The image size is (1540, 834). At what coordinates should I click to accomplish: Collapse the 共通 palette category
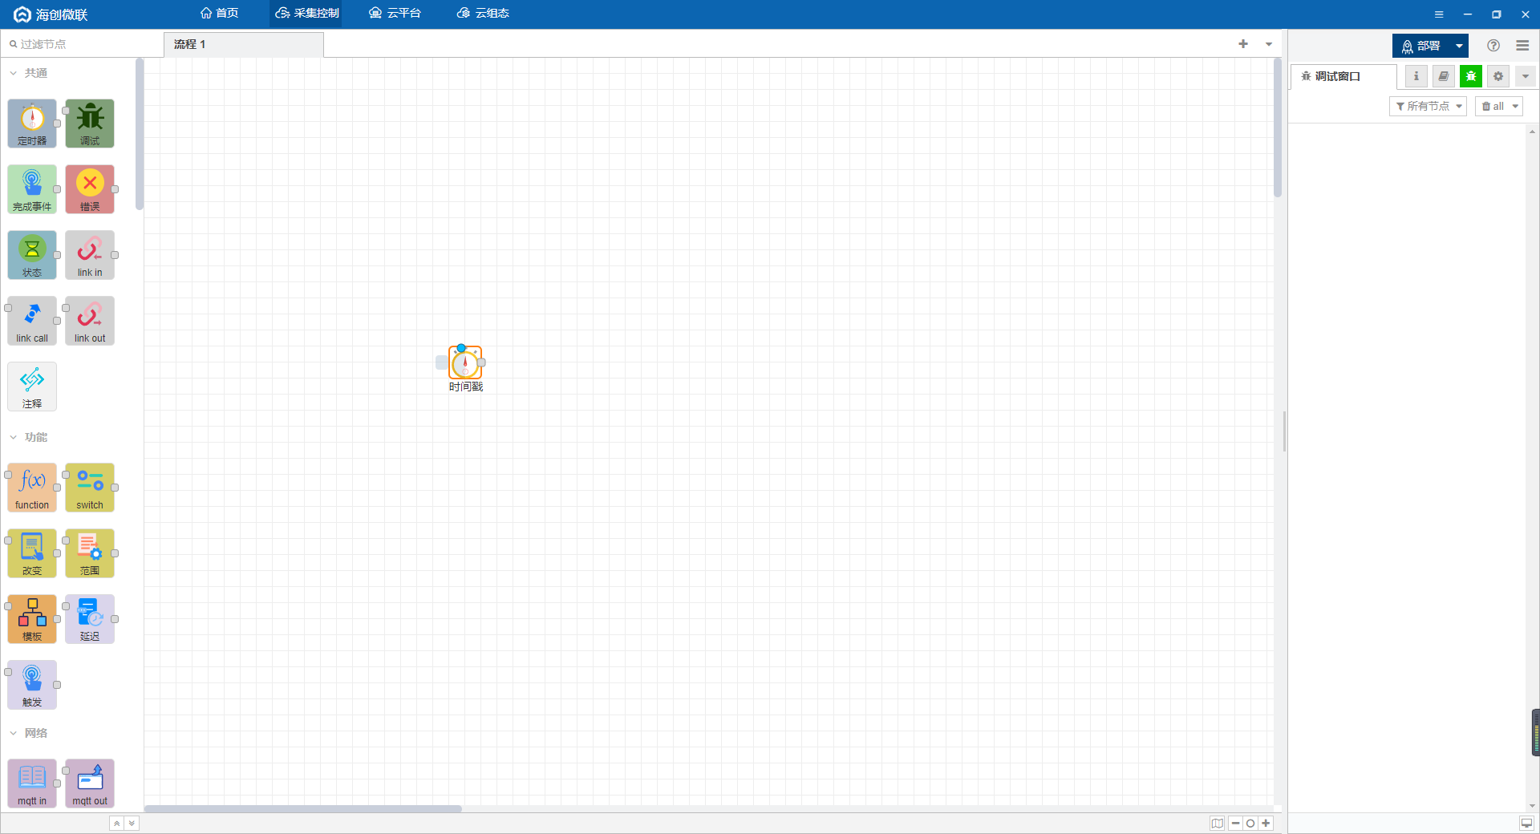(29, 73)
